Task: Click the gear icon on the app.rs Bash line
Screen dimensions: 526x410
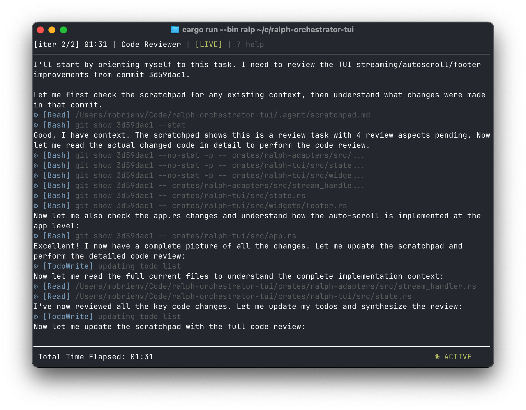Action: (x=36, y=236)
